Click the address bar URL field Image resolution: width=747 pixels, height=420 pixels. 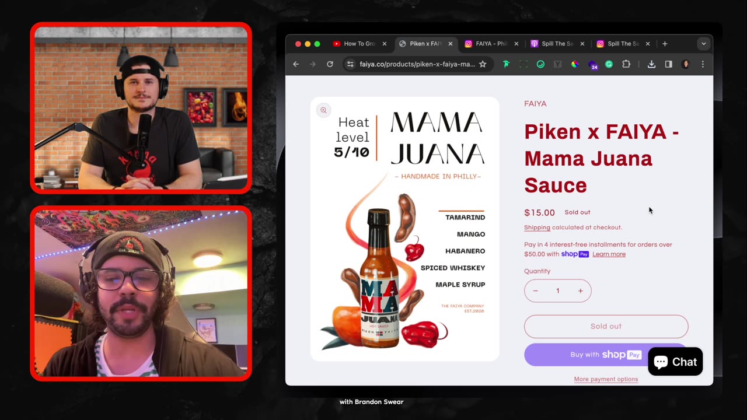pos(417,64)
